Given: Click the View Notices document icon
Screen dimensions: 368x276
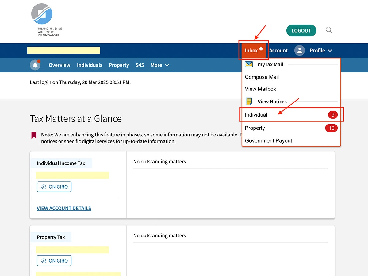Looking at the screenshot, I should pos(249,102).
